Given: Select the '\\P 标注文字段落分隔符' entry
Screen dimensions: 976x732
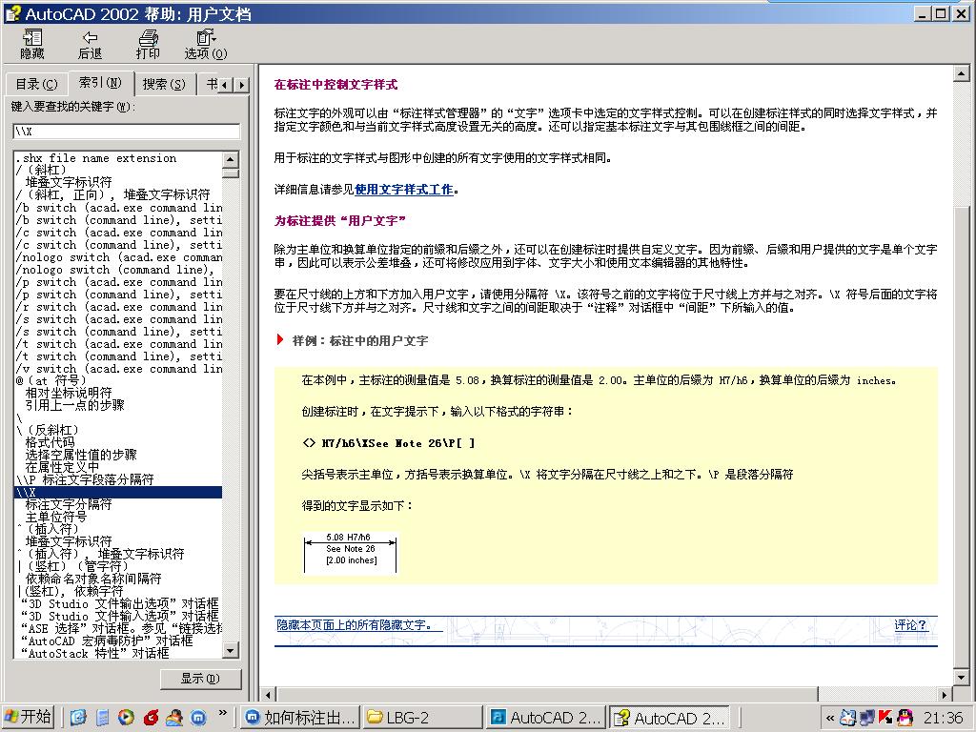Looking at the screenshot, I should [85, 480].
